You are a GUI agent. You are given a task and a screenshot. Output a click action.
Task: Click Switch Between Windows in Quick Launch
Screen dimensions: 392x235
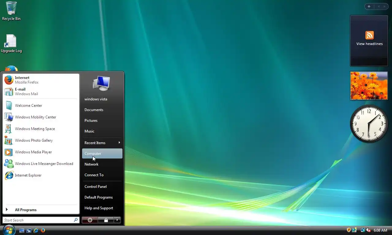coord(29,230)
